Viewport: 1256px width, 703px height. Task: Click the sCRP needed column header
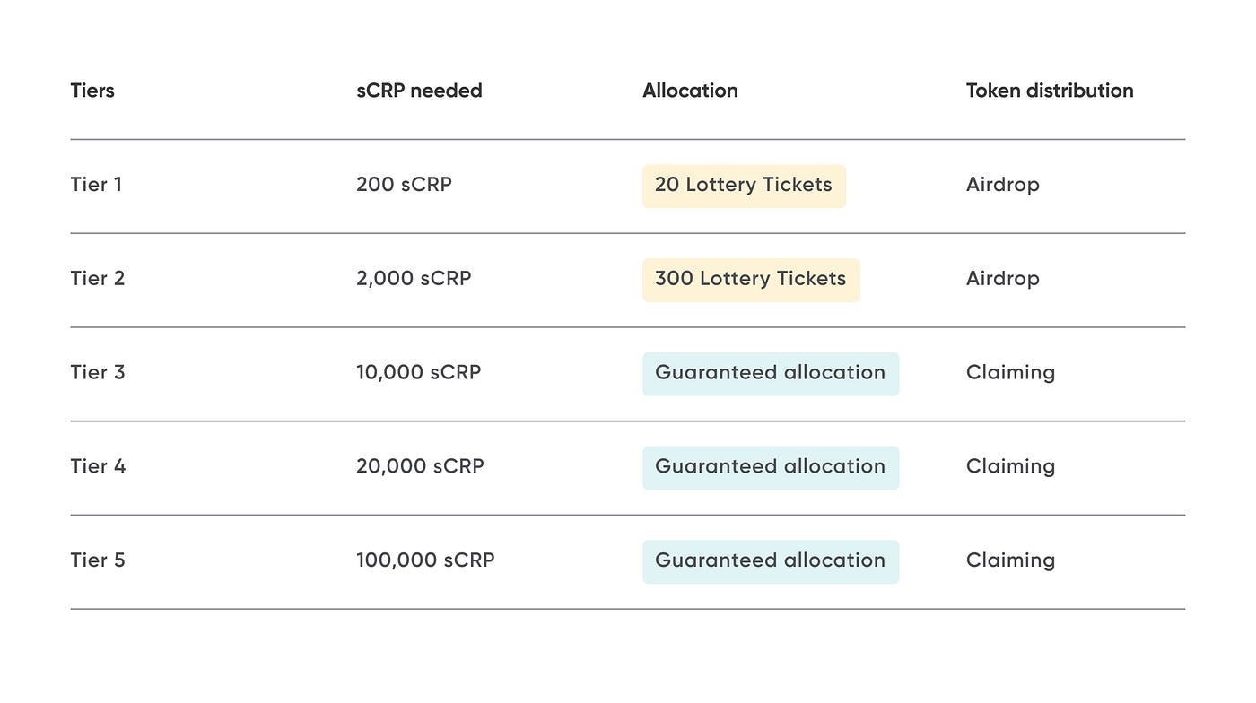419,91
